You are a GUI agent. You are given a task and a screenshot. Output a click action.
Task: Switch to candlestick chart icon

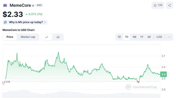[x=58, y=37]
